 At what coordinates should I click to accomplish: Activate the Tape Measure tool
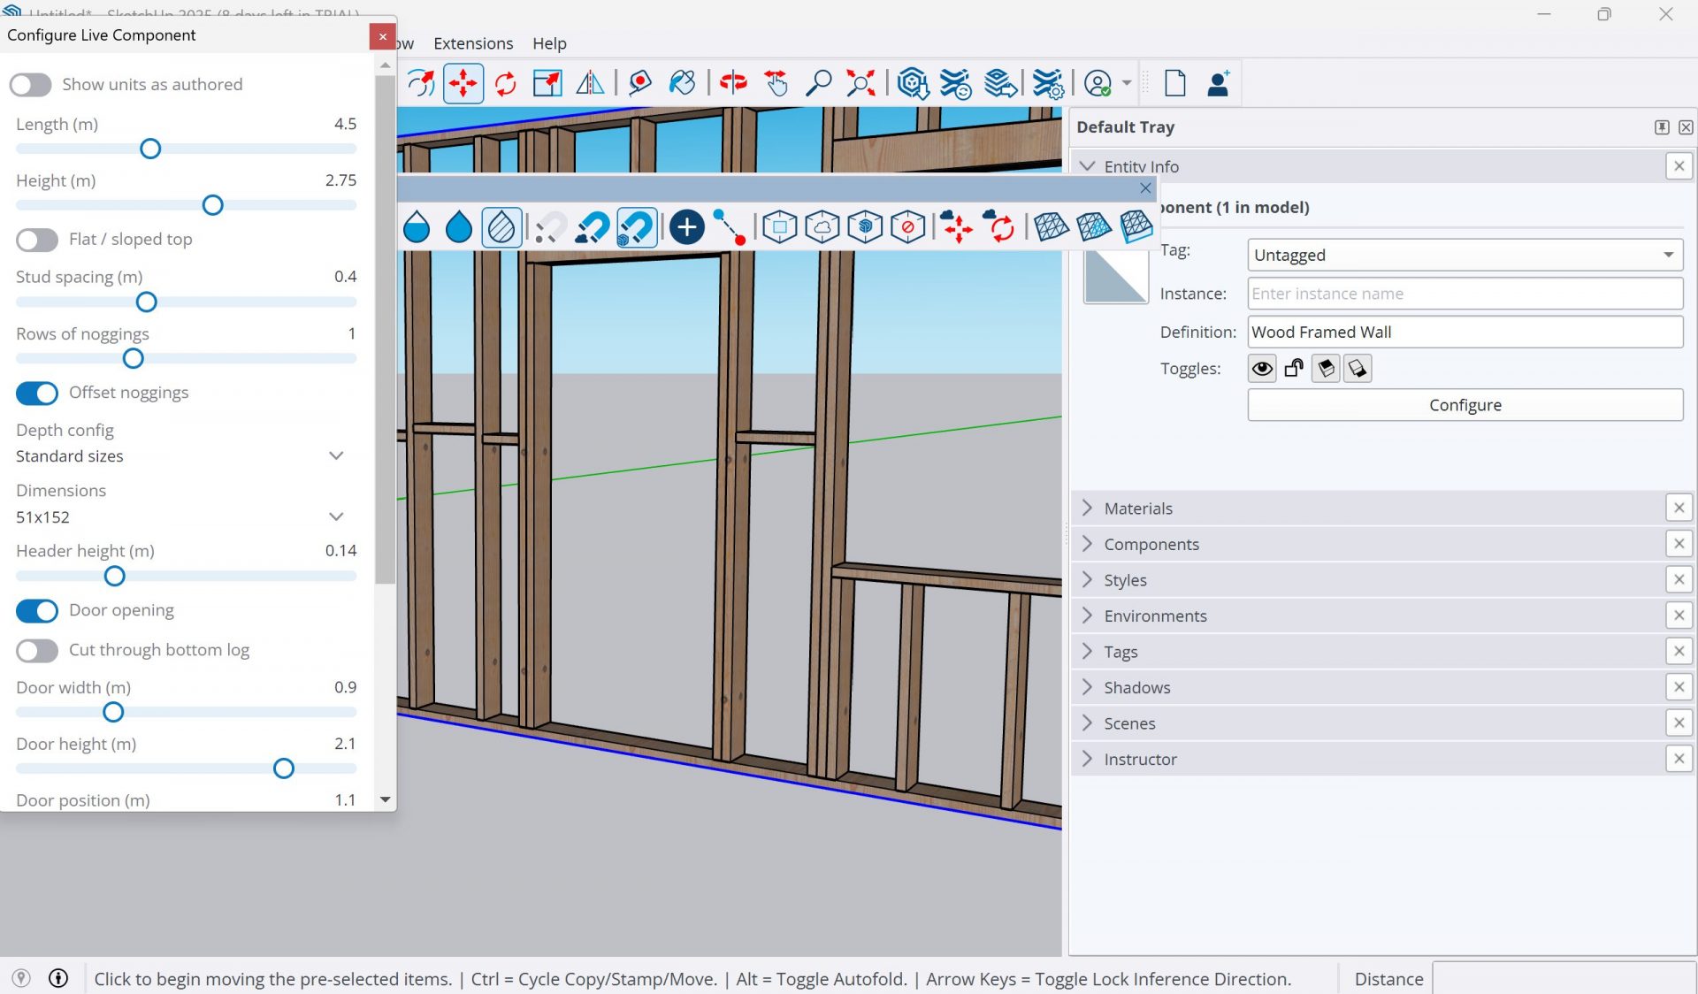click(x=640, y=82)
